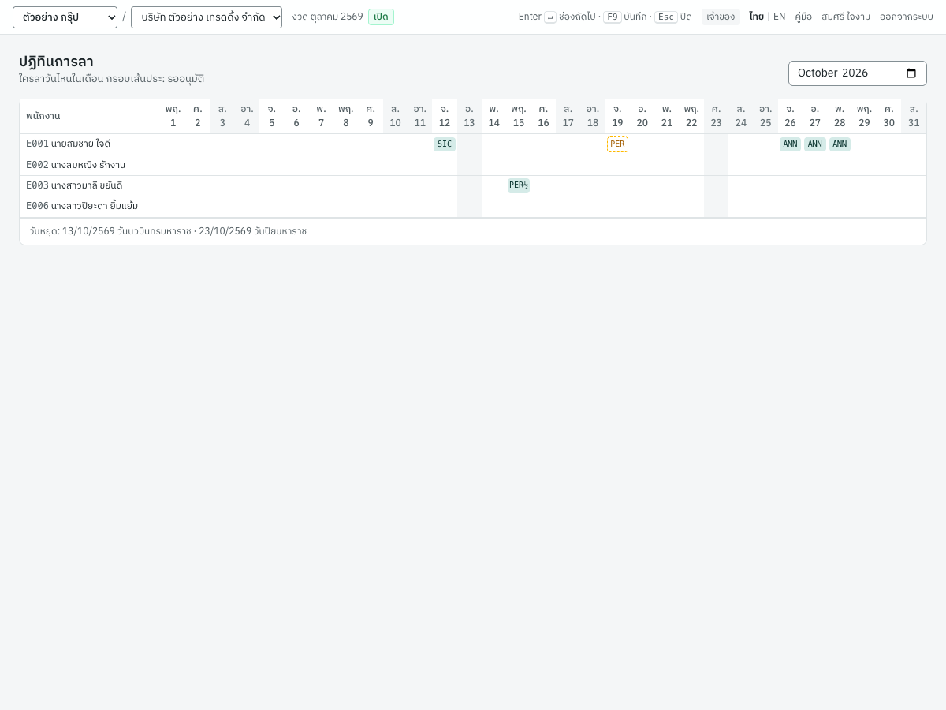Click employee row E003 นางสาวมาลี ขยันดี
The height and width of the screenshot is (710, 946).
(473, 185)
